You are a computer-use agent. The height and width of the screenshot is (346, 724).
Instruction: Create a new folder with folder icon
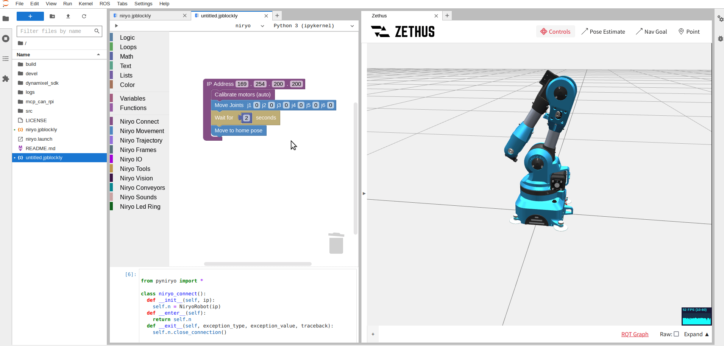click(x=52, y=16)
